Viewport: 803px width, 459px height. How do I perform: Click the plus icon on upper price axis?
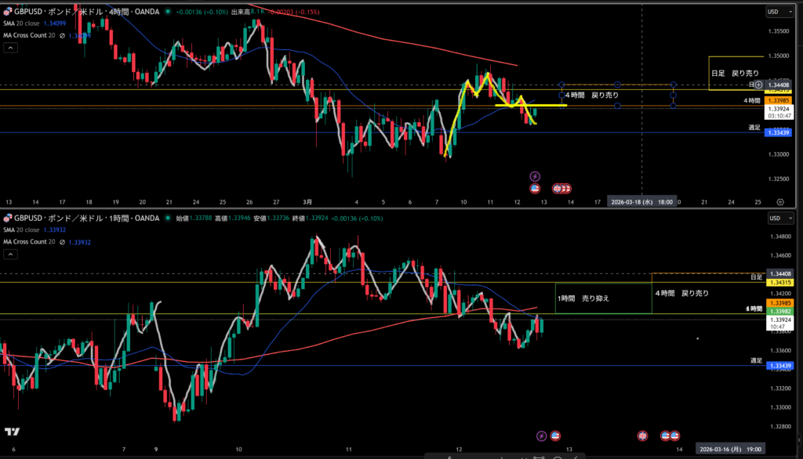point(758,84)
